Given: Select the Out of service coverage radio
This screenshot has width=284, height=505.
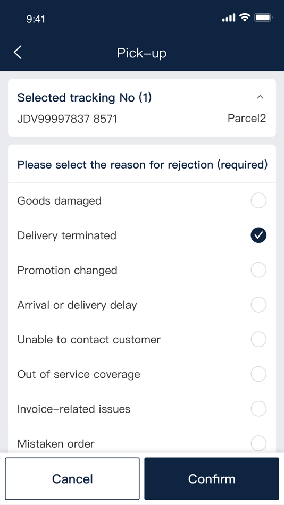Looking at the screenshot, I should 258,374.
